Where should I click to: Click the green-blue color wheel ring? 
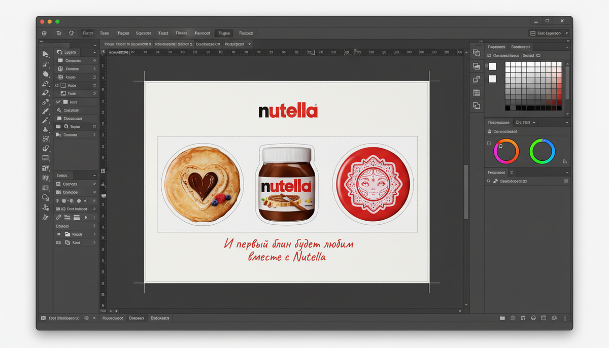coord(543,151)
